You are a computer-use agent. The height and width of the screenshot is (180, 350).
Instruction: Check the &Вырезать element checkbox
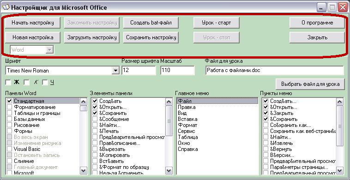pos(95,149)
